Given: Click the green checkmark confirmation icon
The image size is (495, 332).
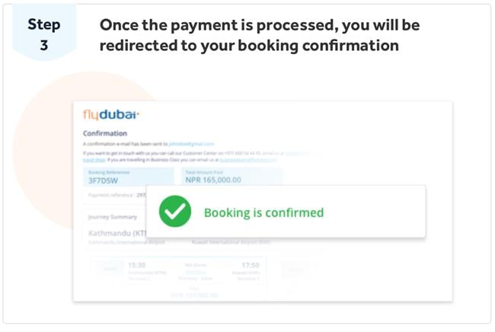Looking at the screenshot, I should click(x=175, y=212).
